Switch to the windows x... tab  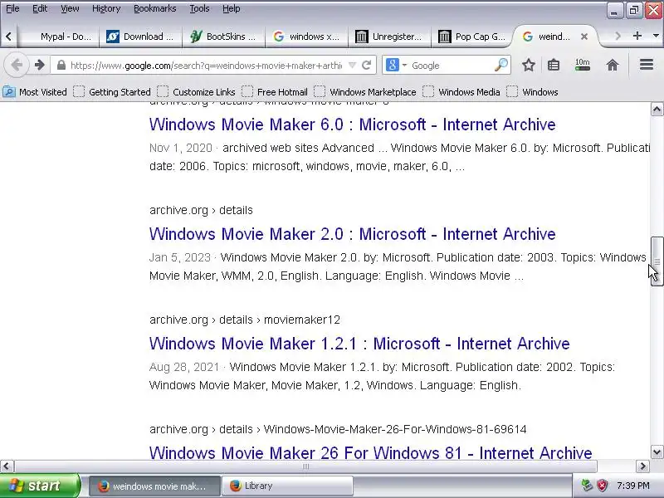pyautogui.click(x=306, y=37)
